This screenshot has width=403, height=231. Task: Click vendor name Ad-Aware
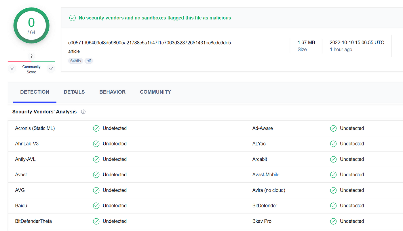263,128
